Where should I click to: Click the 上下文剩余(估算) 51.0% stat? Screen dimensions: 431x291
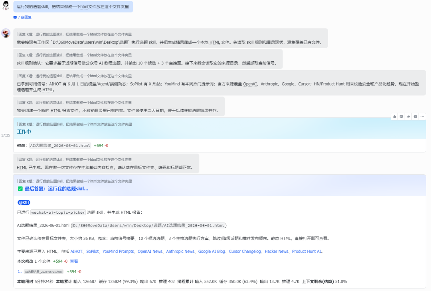point(324,281)
